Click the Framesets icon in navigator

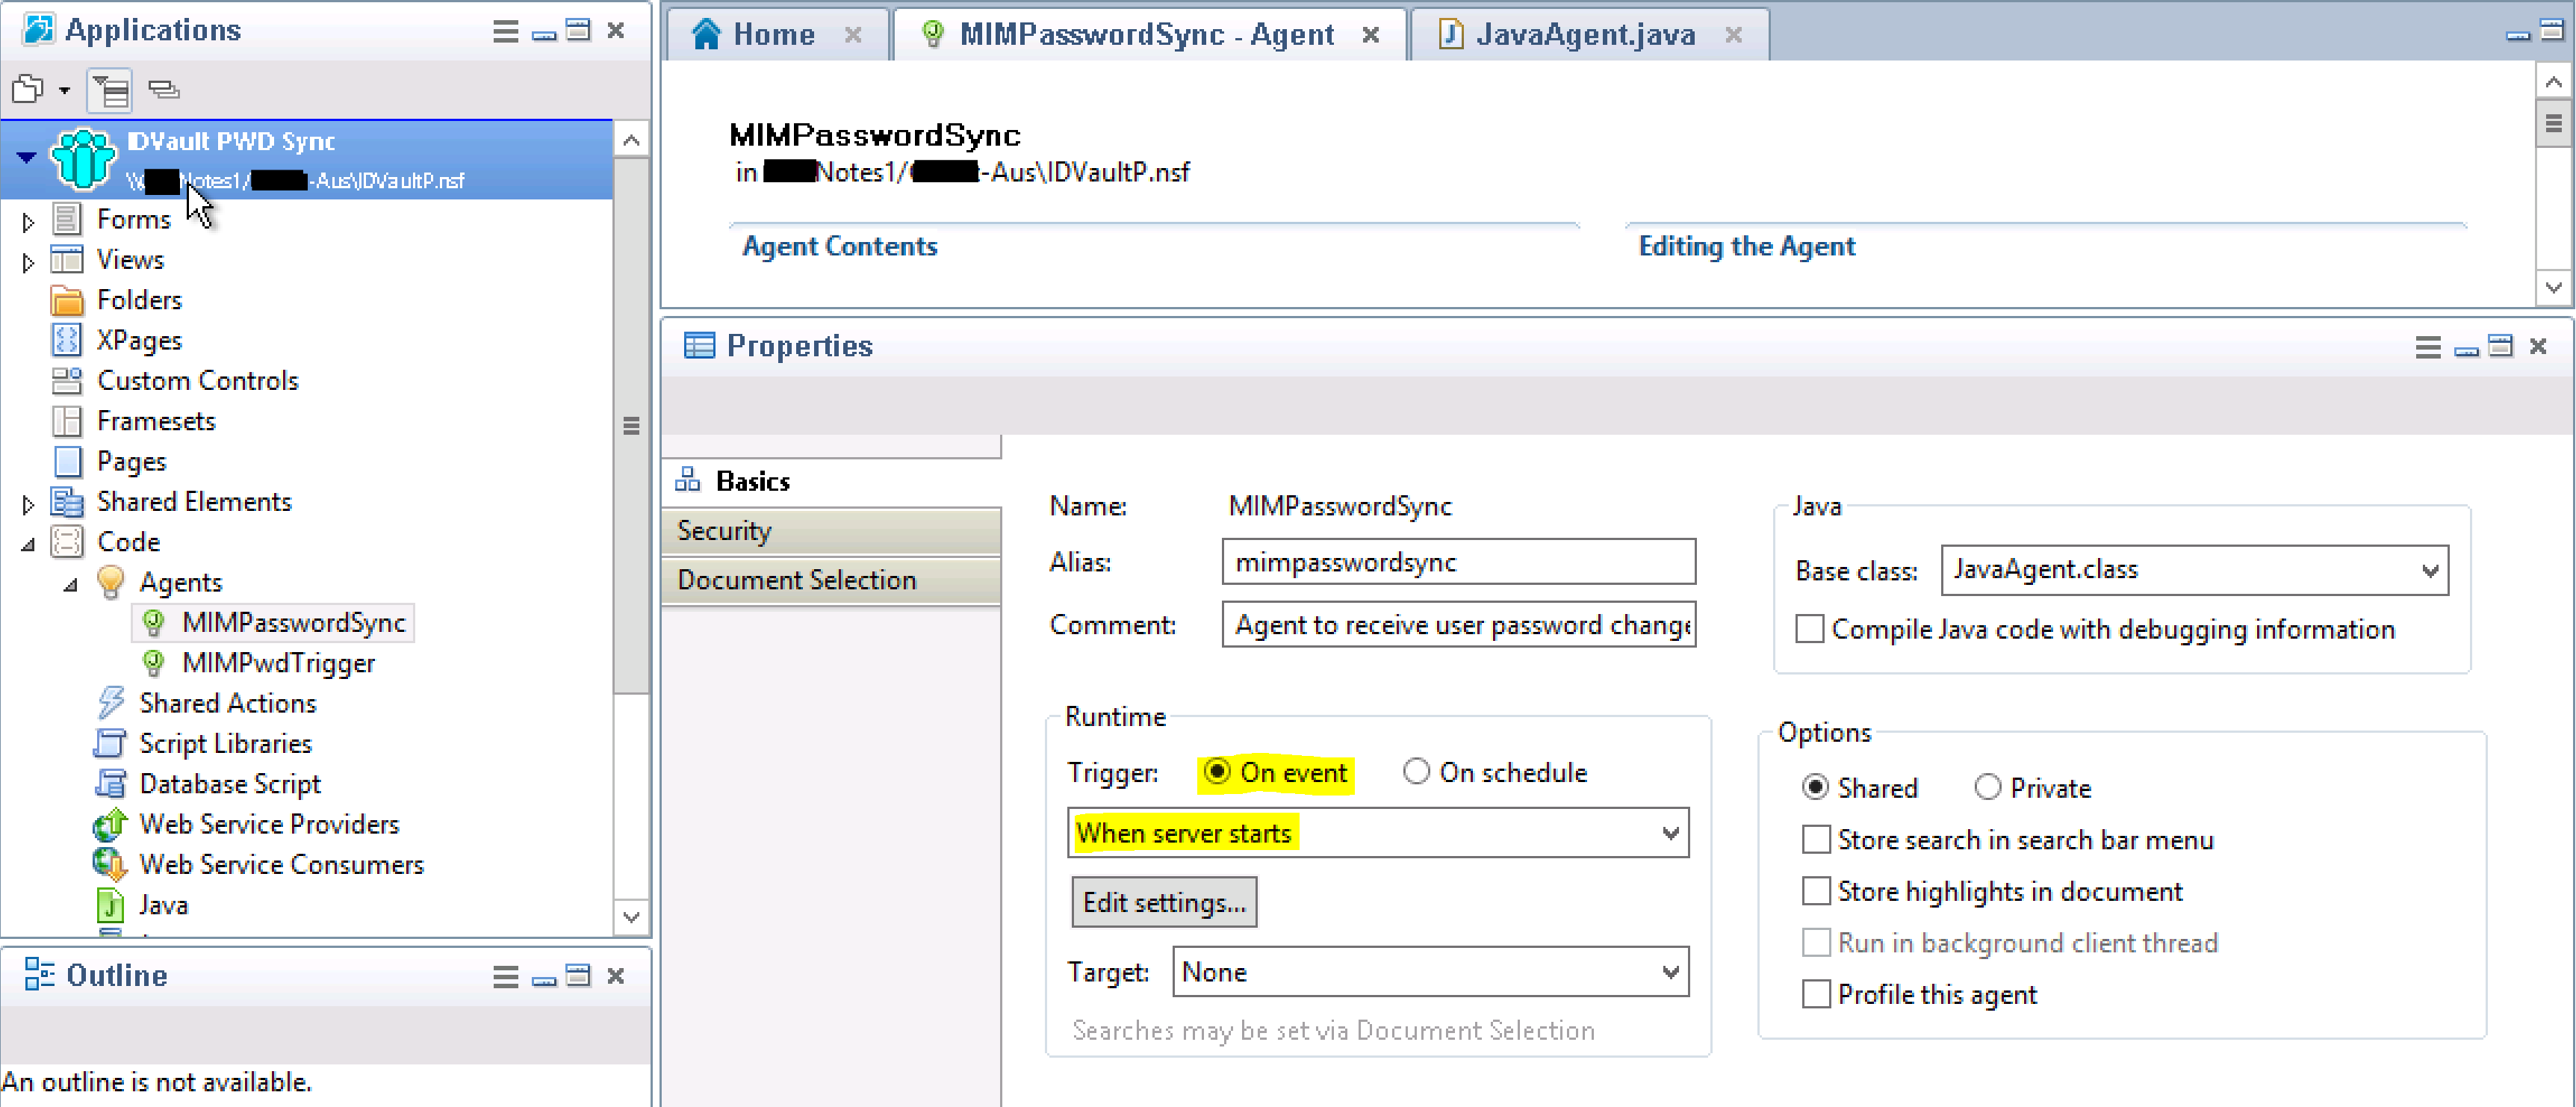[66, 421]
